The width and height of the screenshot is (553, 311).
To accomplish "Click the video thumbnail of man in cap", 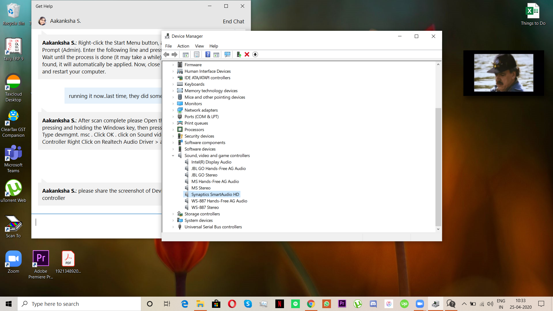I will click(x=503, y=73).
